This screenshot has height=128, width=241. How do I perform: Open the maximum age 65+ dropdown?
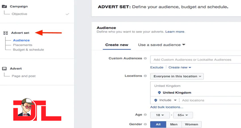182,115
